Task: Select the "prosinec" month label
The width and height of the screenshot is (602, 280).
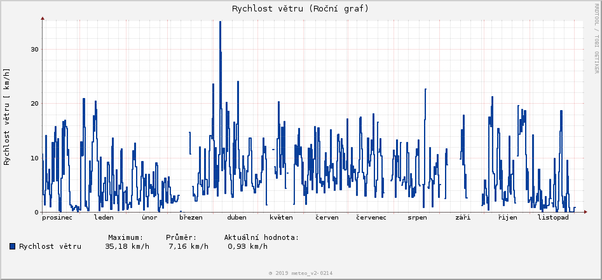Action: tap(57, 218)
